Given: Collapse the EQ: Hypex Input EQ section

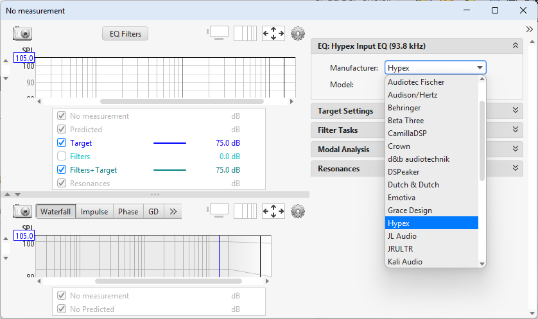Looking at the screenshot, I should point(515,46).
